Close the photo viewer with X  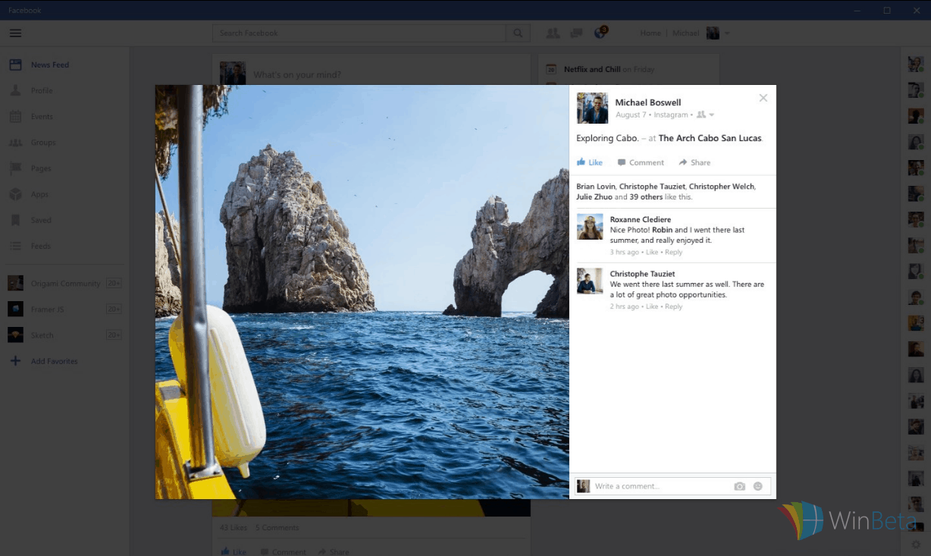click(763, 98)
